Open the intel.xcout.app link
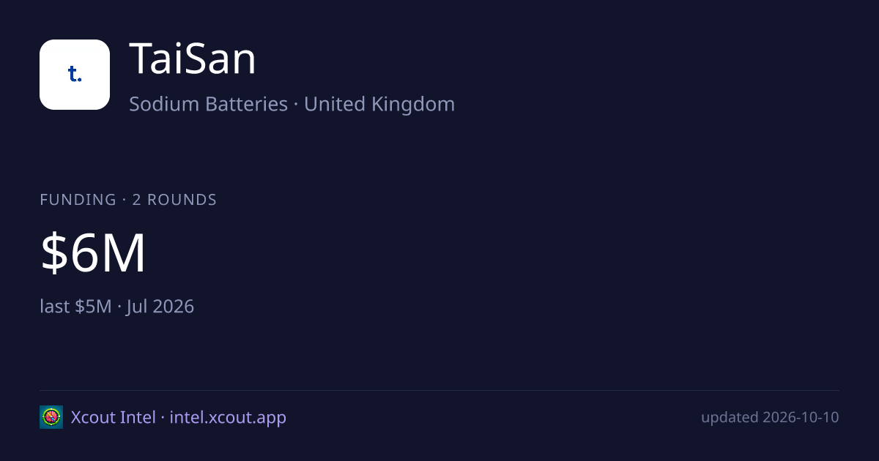 [x=228, y=418]
